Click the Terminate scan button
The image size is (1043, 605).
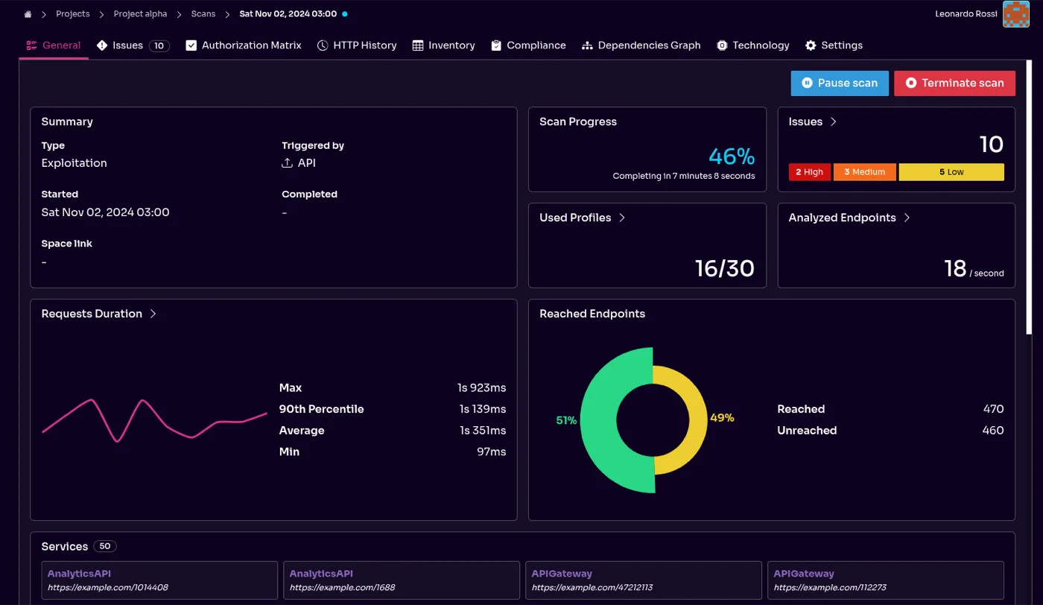954,83
